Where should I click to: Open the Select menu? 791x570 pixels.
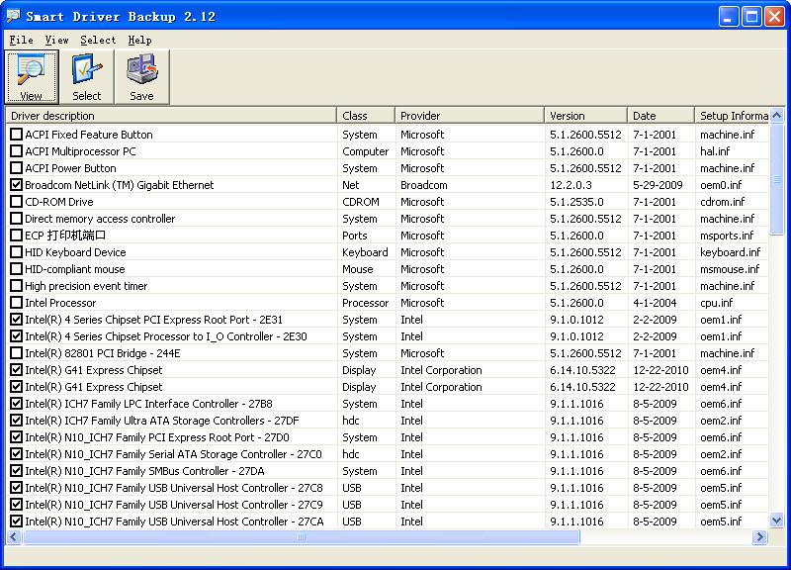[x=98, y=40]
